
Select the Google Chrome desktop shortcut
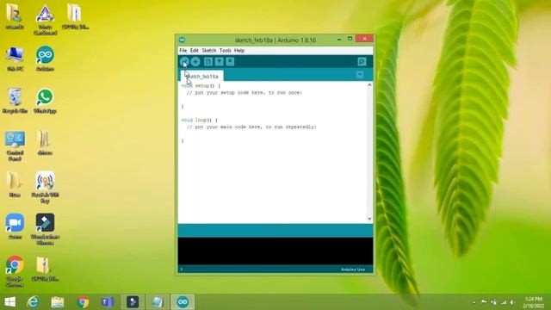tap(15, 271)
